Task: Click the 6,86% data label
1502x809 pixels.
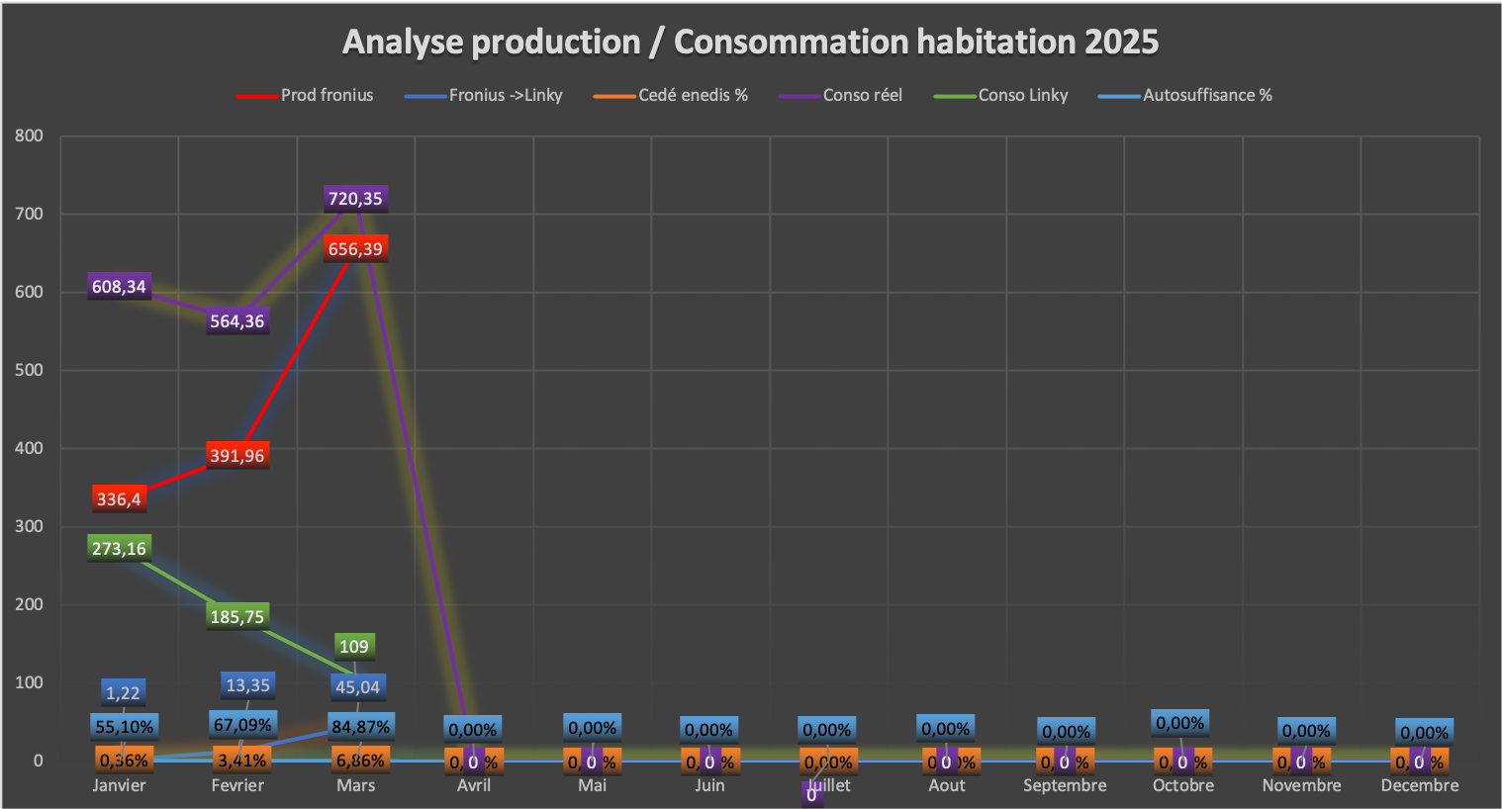Action: [x=360, y=761]
